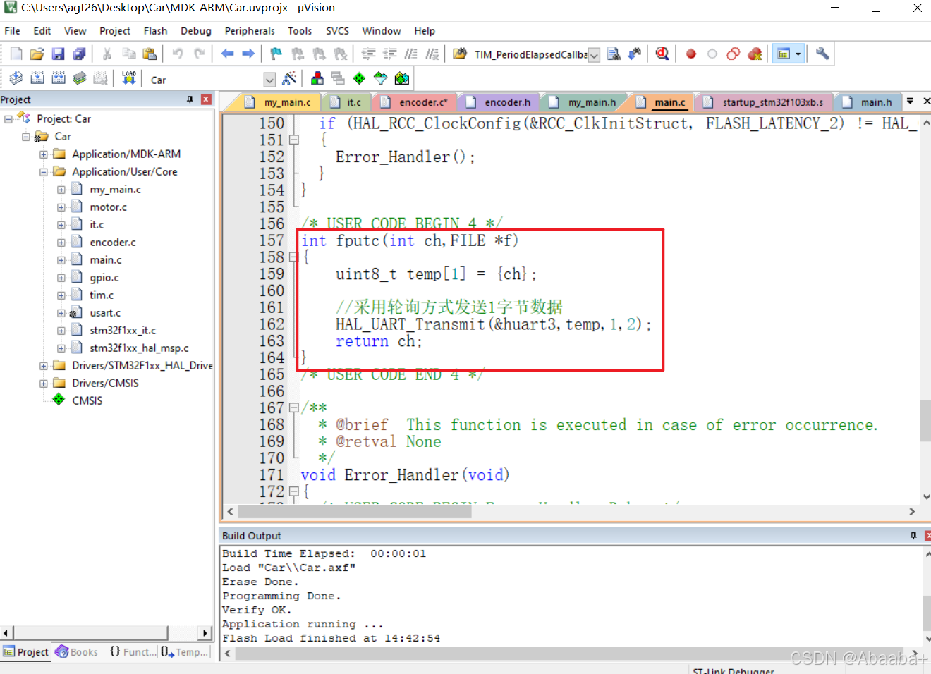
Task: Insert a bookmark with the flag icon
Action: tap(276, 54)
